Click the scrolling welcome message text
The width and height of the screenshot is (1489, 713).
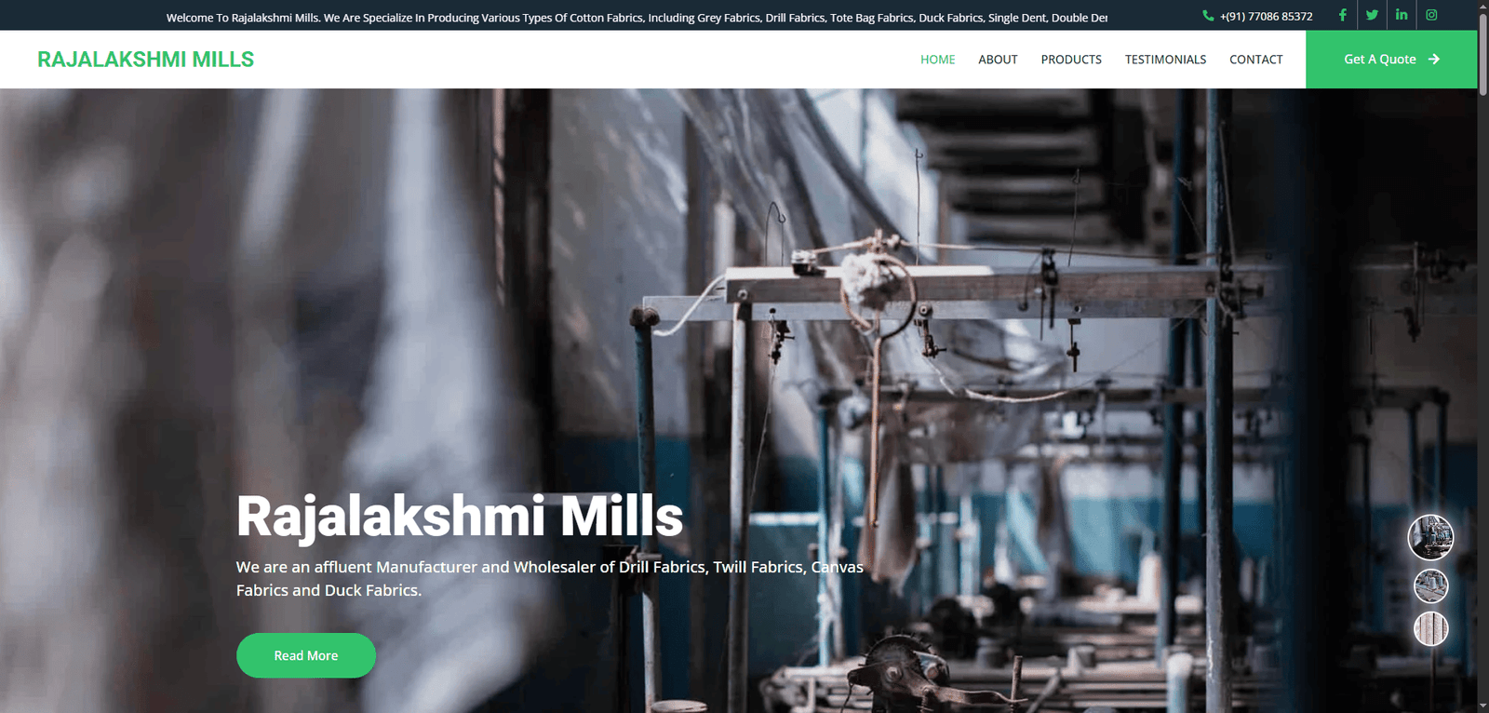(637, 18)
